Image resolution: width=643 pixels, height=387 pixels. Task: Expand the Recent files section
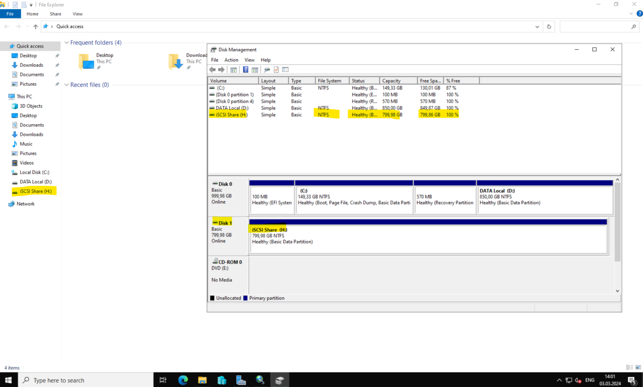click(x=67, y=85)
